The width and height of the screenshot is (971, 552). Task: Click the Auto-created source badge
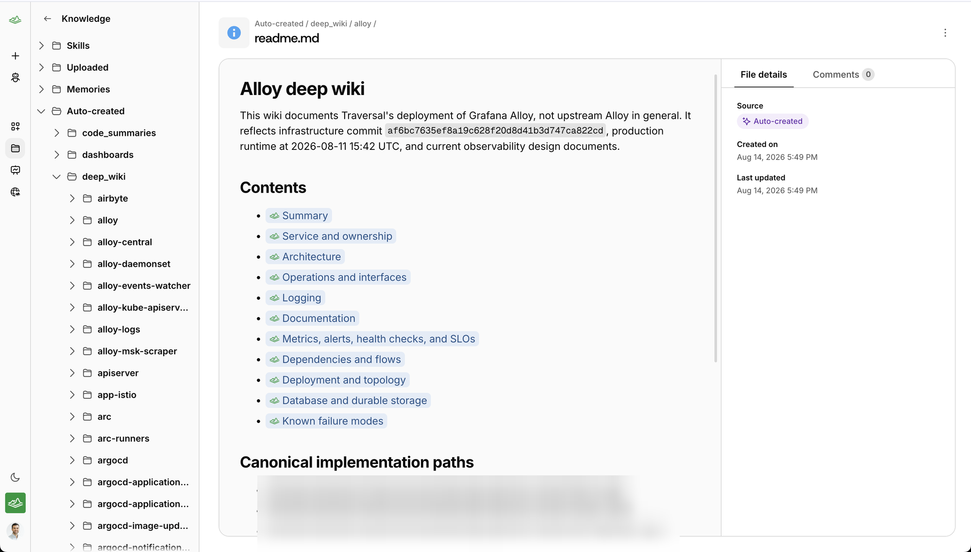click(x=772, y=121)
